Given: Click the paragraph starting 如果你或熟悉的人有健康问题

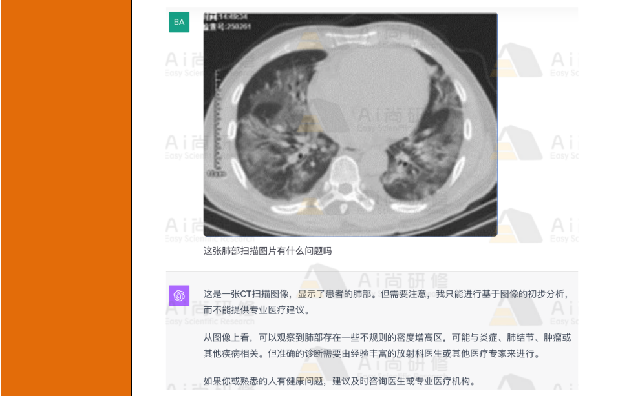Looking at the screenshot, I should 339,381.
